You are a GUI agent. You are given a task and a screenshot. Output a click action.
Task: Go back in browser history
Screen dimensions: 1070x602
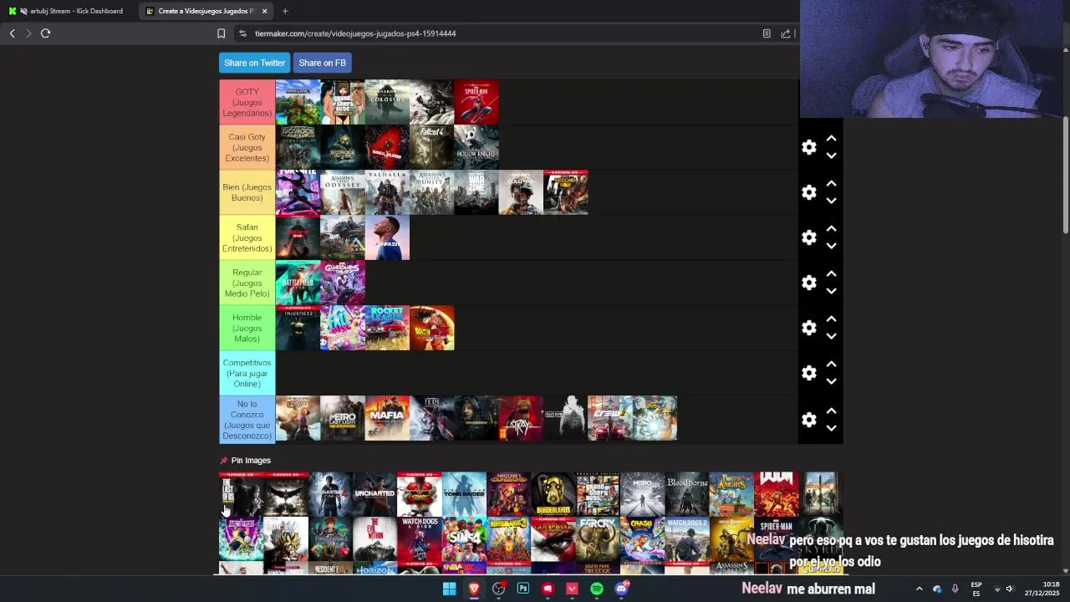point(12,33)
